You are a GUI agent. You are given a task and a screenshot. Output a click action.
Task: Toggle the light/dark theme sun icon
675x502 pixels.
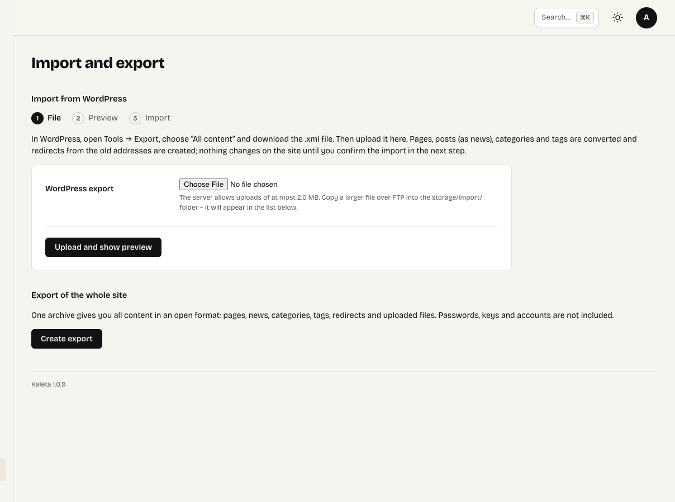coord(617,18)
